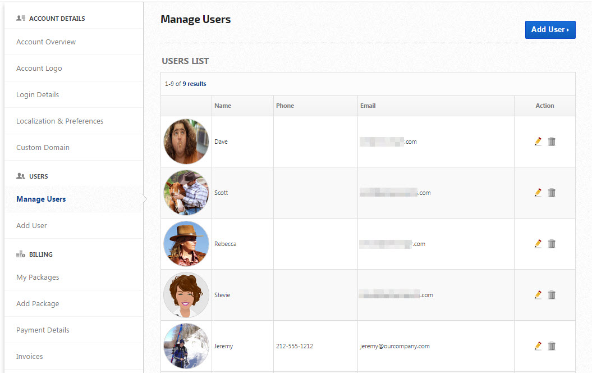Click phone number 212-555-1212
The image size is (592, 373).
tap(295, 346)
